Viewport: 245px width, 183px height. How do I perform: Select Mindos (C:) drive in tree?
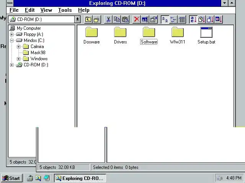tap(34, 40)
